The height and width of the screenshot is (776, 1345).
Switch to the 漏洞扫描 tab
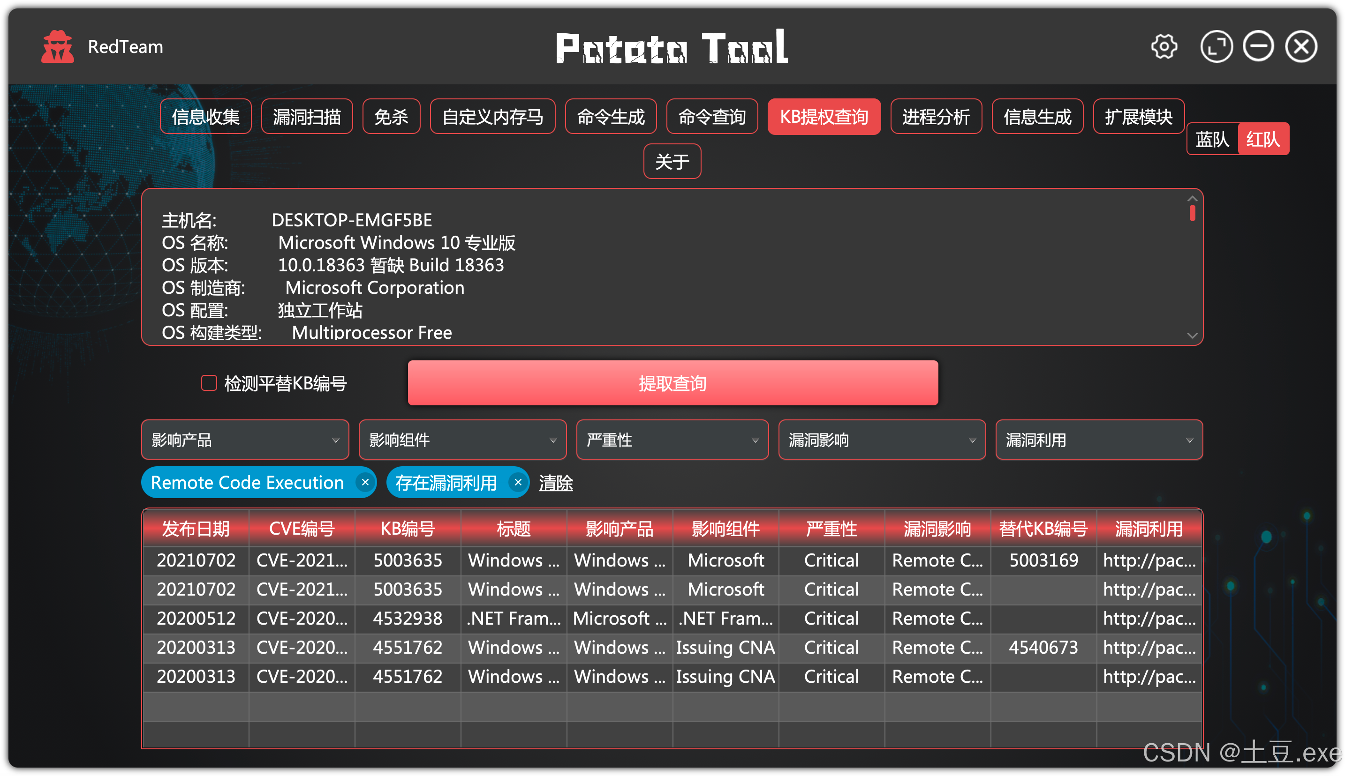(x=307, y=117)
